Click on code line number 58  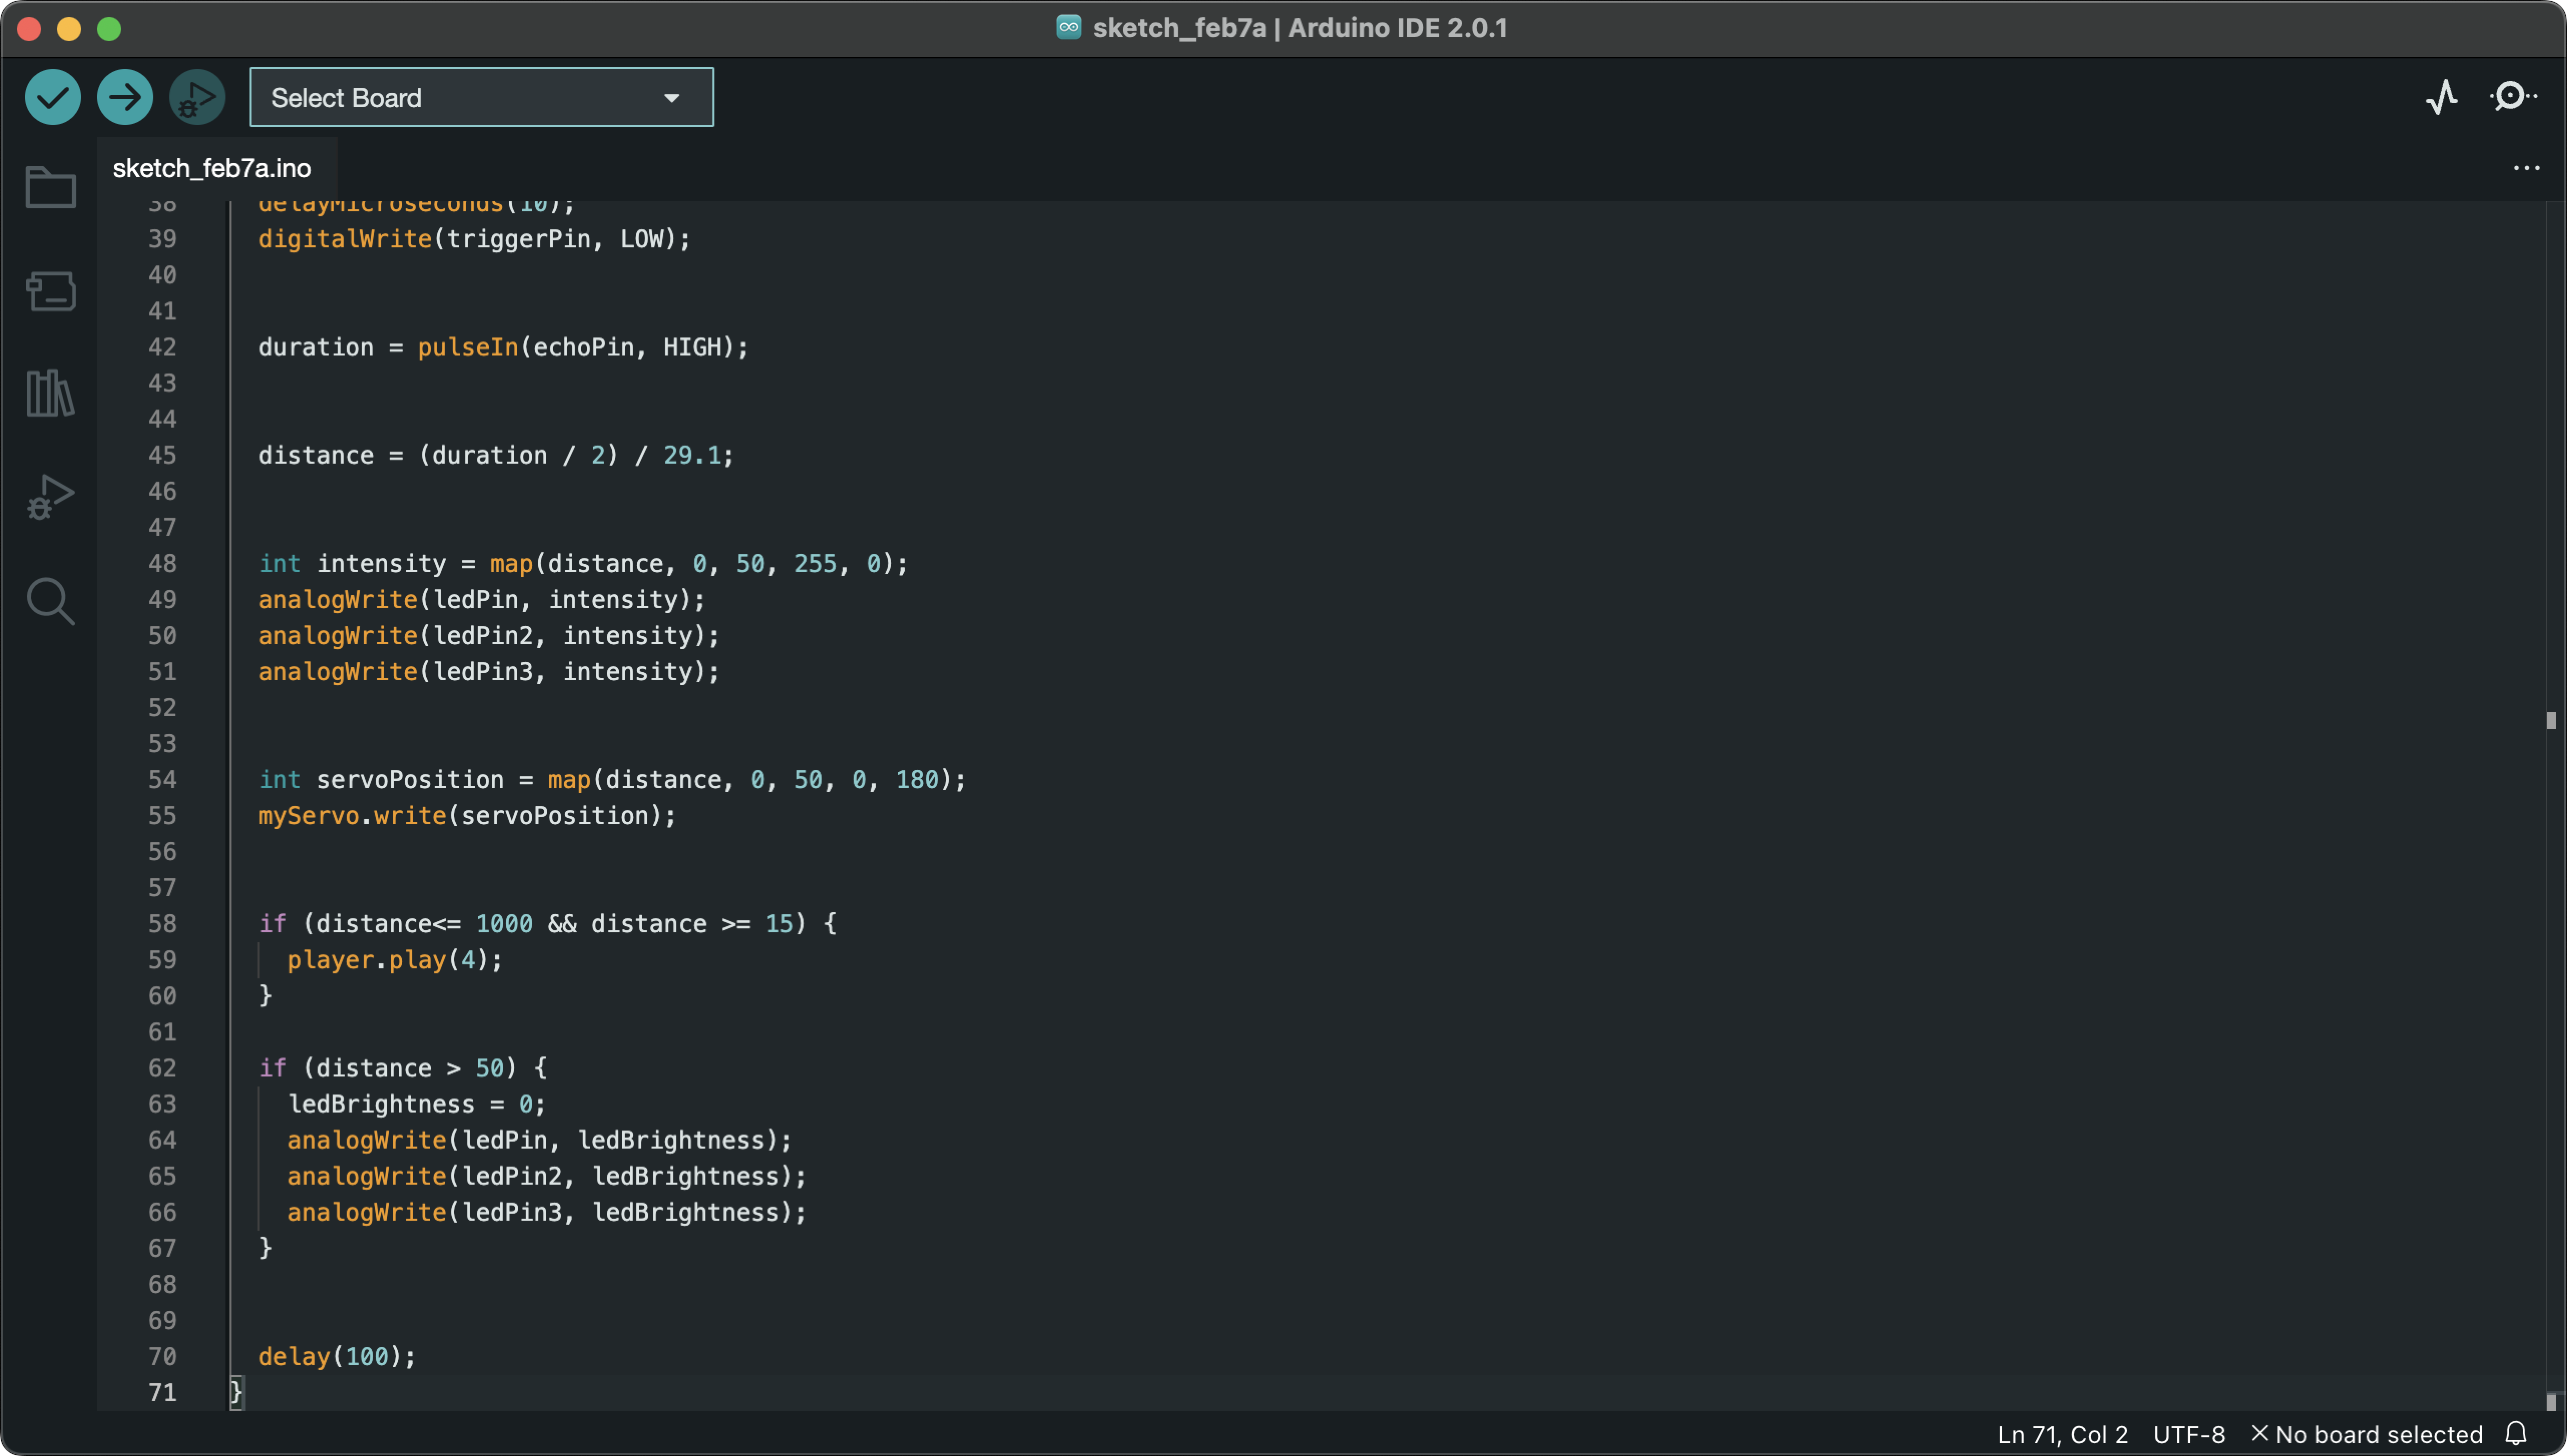point(162,923)
